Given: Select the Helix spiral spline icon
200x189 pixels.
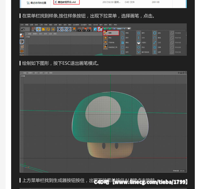Looking at the screenshot, I should pos(122,43).
